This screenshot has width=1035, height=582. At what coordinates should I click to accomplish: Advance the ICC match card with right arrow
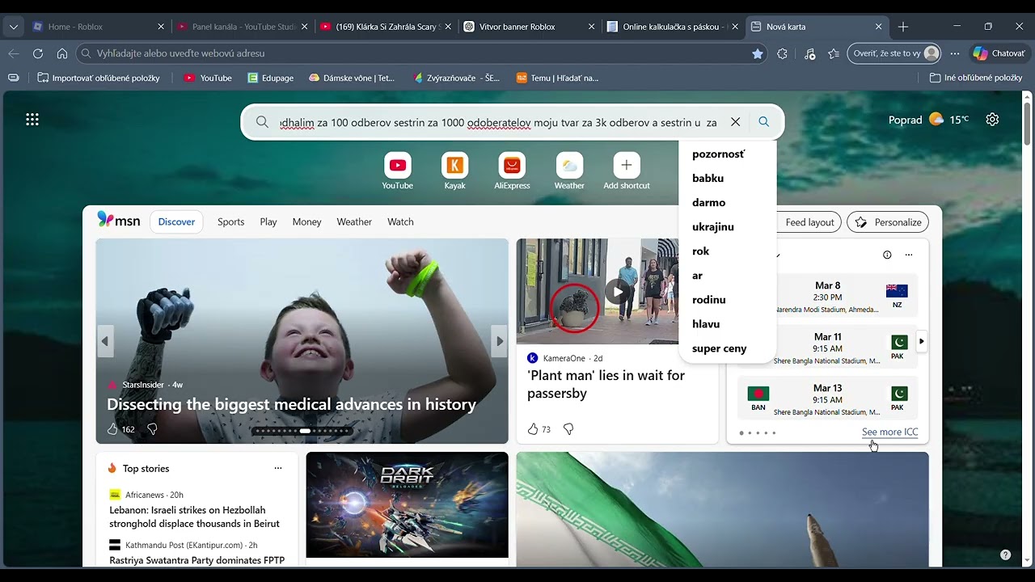point(921,341)
